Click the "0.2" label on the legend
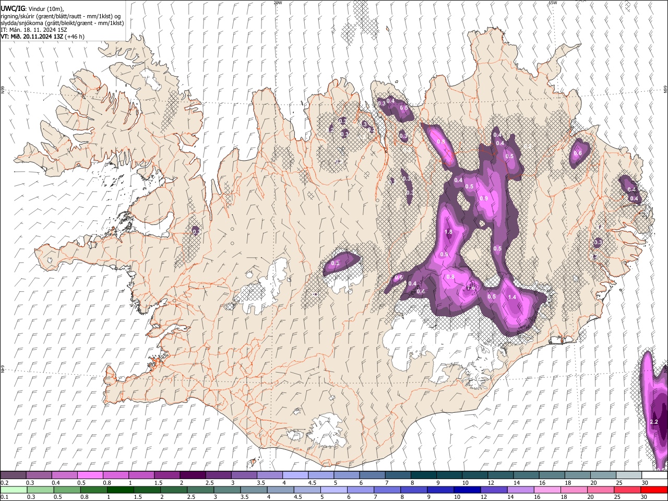 tap(5, 483)
